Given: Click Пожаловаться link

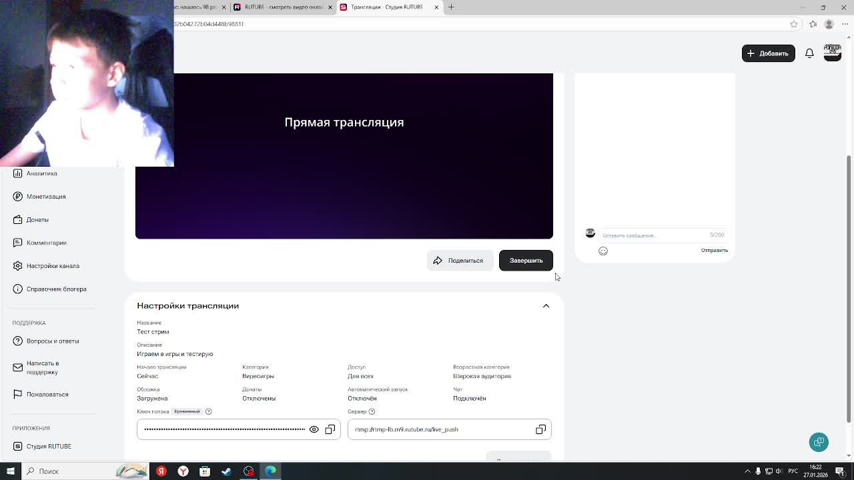Looking at the screenshot, I should click(x=47, y=394).
